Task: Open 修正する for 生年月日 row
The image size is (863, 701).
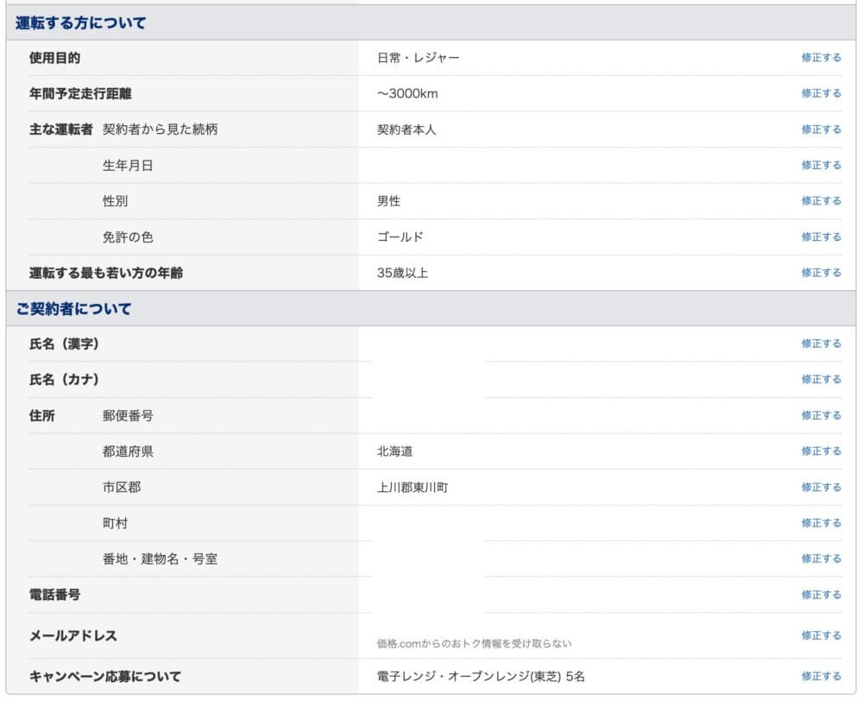Action: pyautogui.click(x=821, y=165)
